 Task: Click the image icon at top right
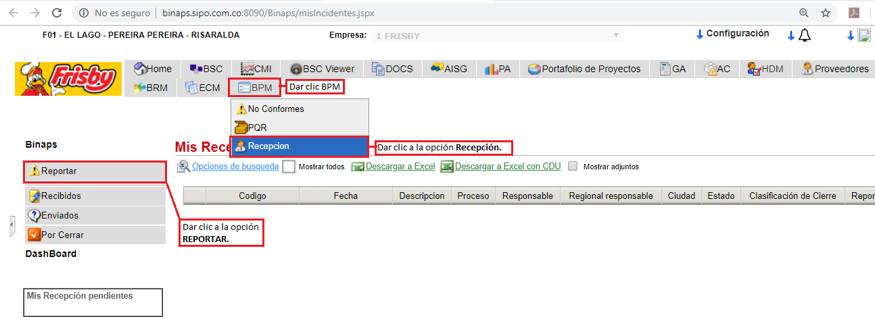pyautogui.click(x=864, y=36)
